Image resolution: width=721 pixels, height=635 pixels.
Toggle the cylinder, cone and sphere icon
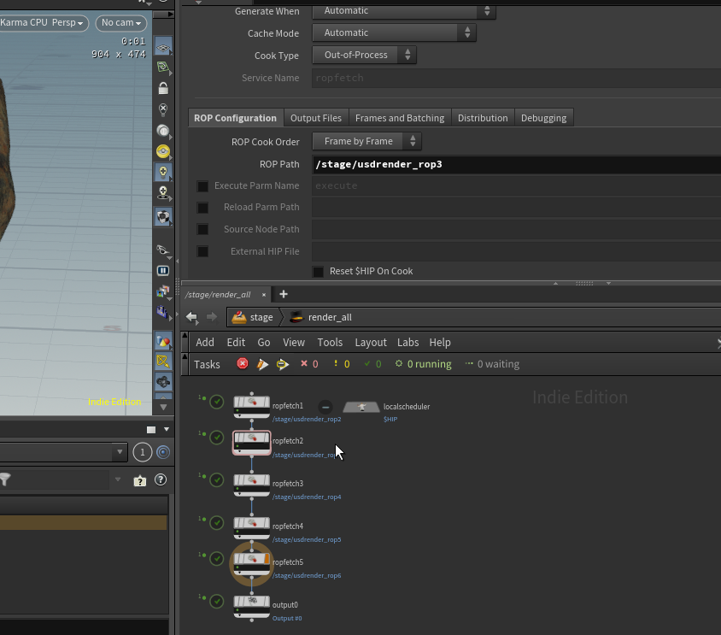pos(163,341)
